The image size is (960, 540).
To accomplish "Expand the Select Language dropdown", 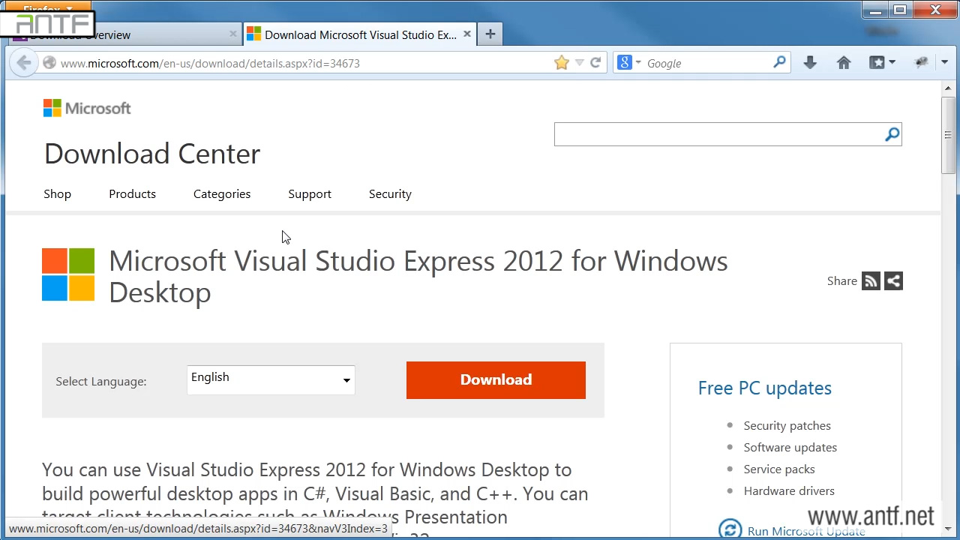I will (271, 379).
